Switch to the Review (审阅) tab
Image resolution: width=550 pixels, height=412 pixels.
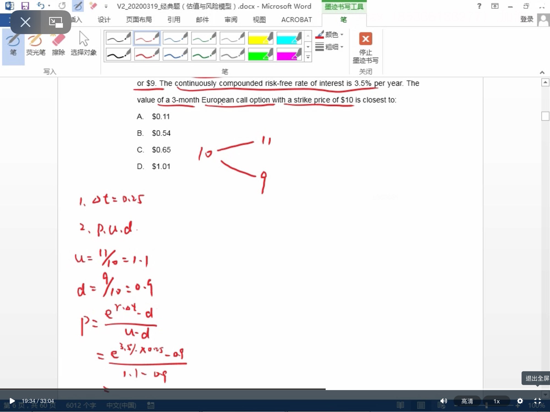231,20
